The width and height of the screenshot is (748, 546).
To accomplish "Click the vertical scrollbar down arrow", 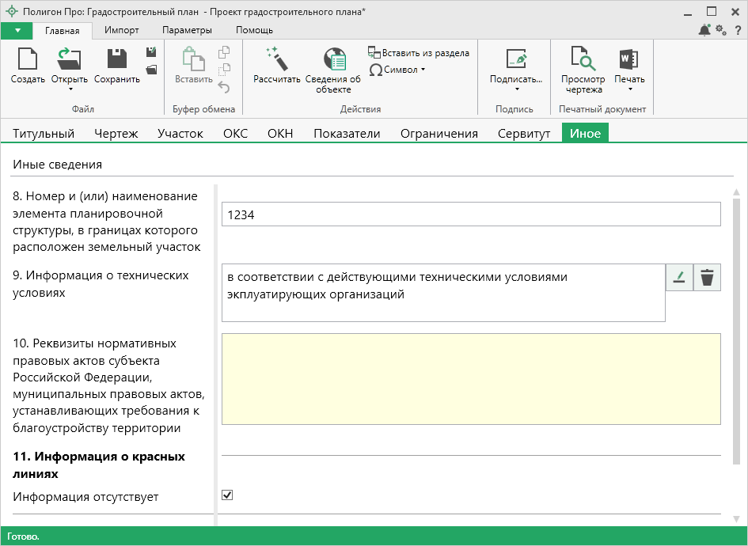I will (x=736, y=519).
